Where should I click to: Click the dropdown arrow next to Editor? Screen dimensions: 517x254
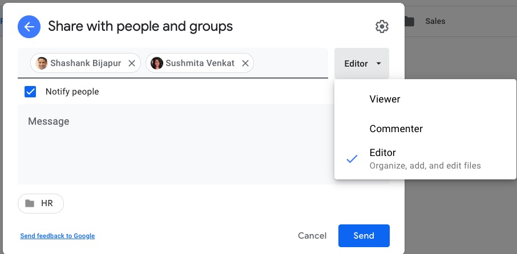click(x=378, y=64)
